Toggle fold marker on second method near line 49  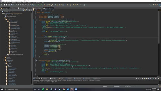point(36,60)
